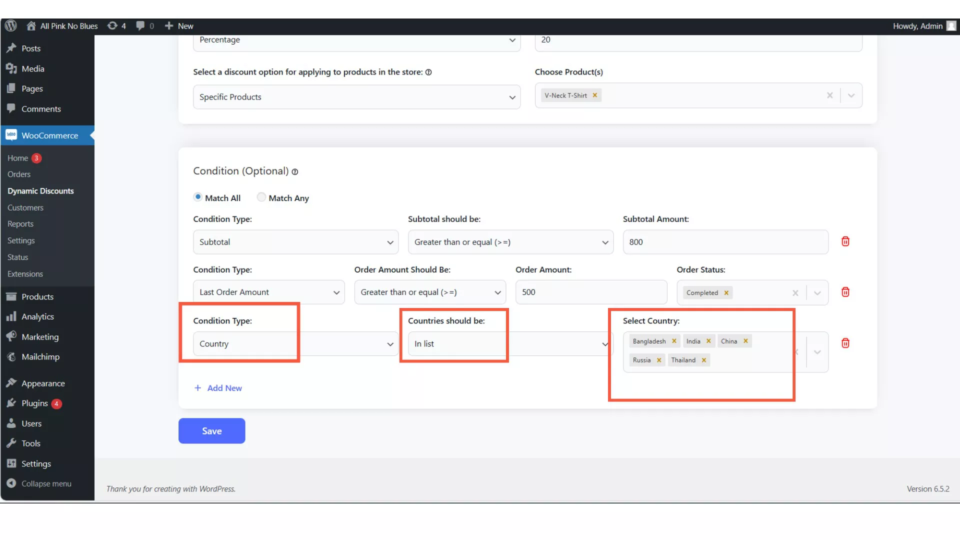Click the WordPress logo icon
Viewport: 960px width, 540px height.
tap(10, 25)
